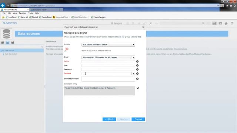Click the Necto header mail icon

point(220,23)
